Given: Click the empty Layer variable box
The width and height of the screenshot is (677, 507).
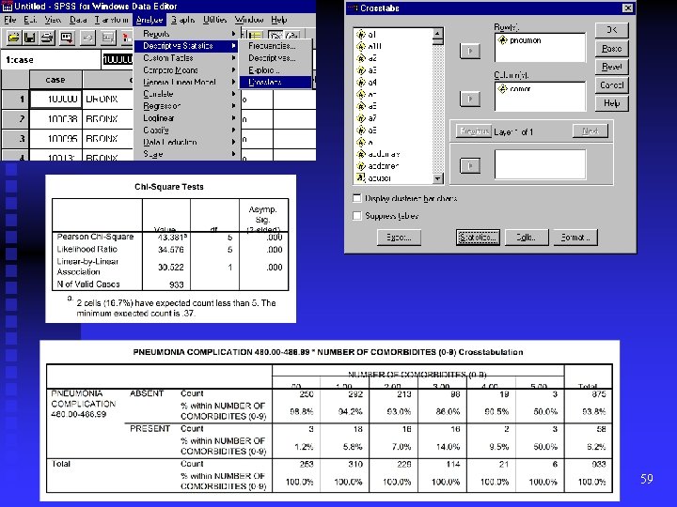Looking at the screenshot, I should point(540,164).
